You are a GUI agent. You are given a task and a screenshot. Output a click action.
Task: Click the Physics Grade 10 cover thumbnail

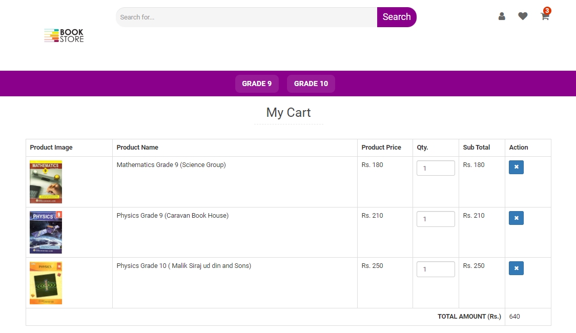pos(46,283)
